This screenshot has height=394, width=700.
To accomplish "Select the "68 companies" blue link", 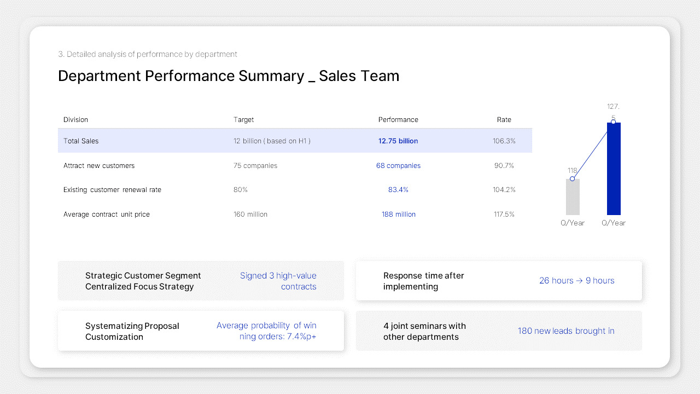I will pos(398,165).
